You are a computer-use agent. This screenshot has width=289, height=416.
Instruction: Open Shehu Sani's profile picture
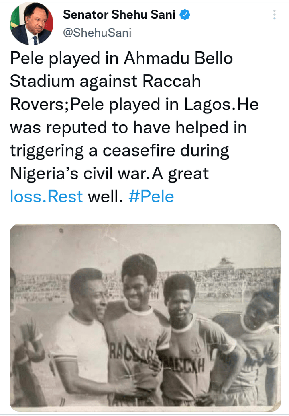tap(32, 23)
